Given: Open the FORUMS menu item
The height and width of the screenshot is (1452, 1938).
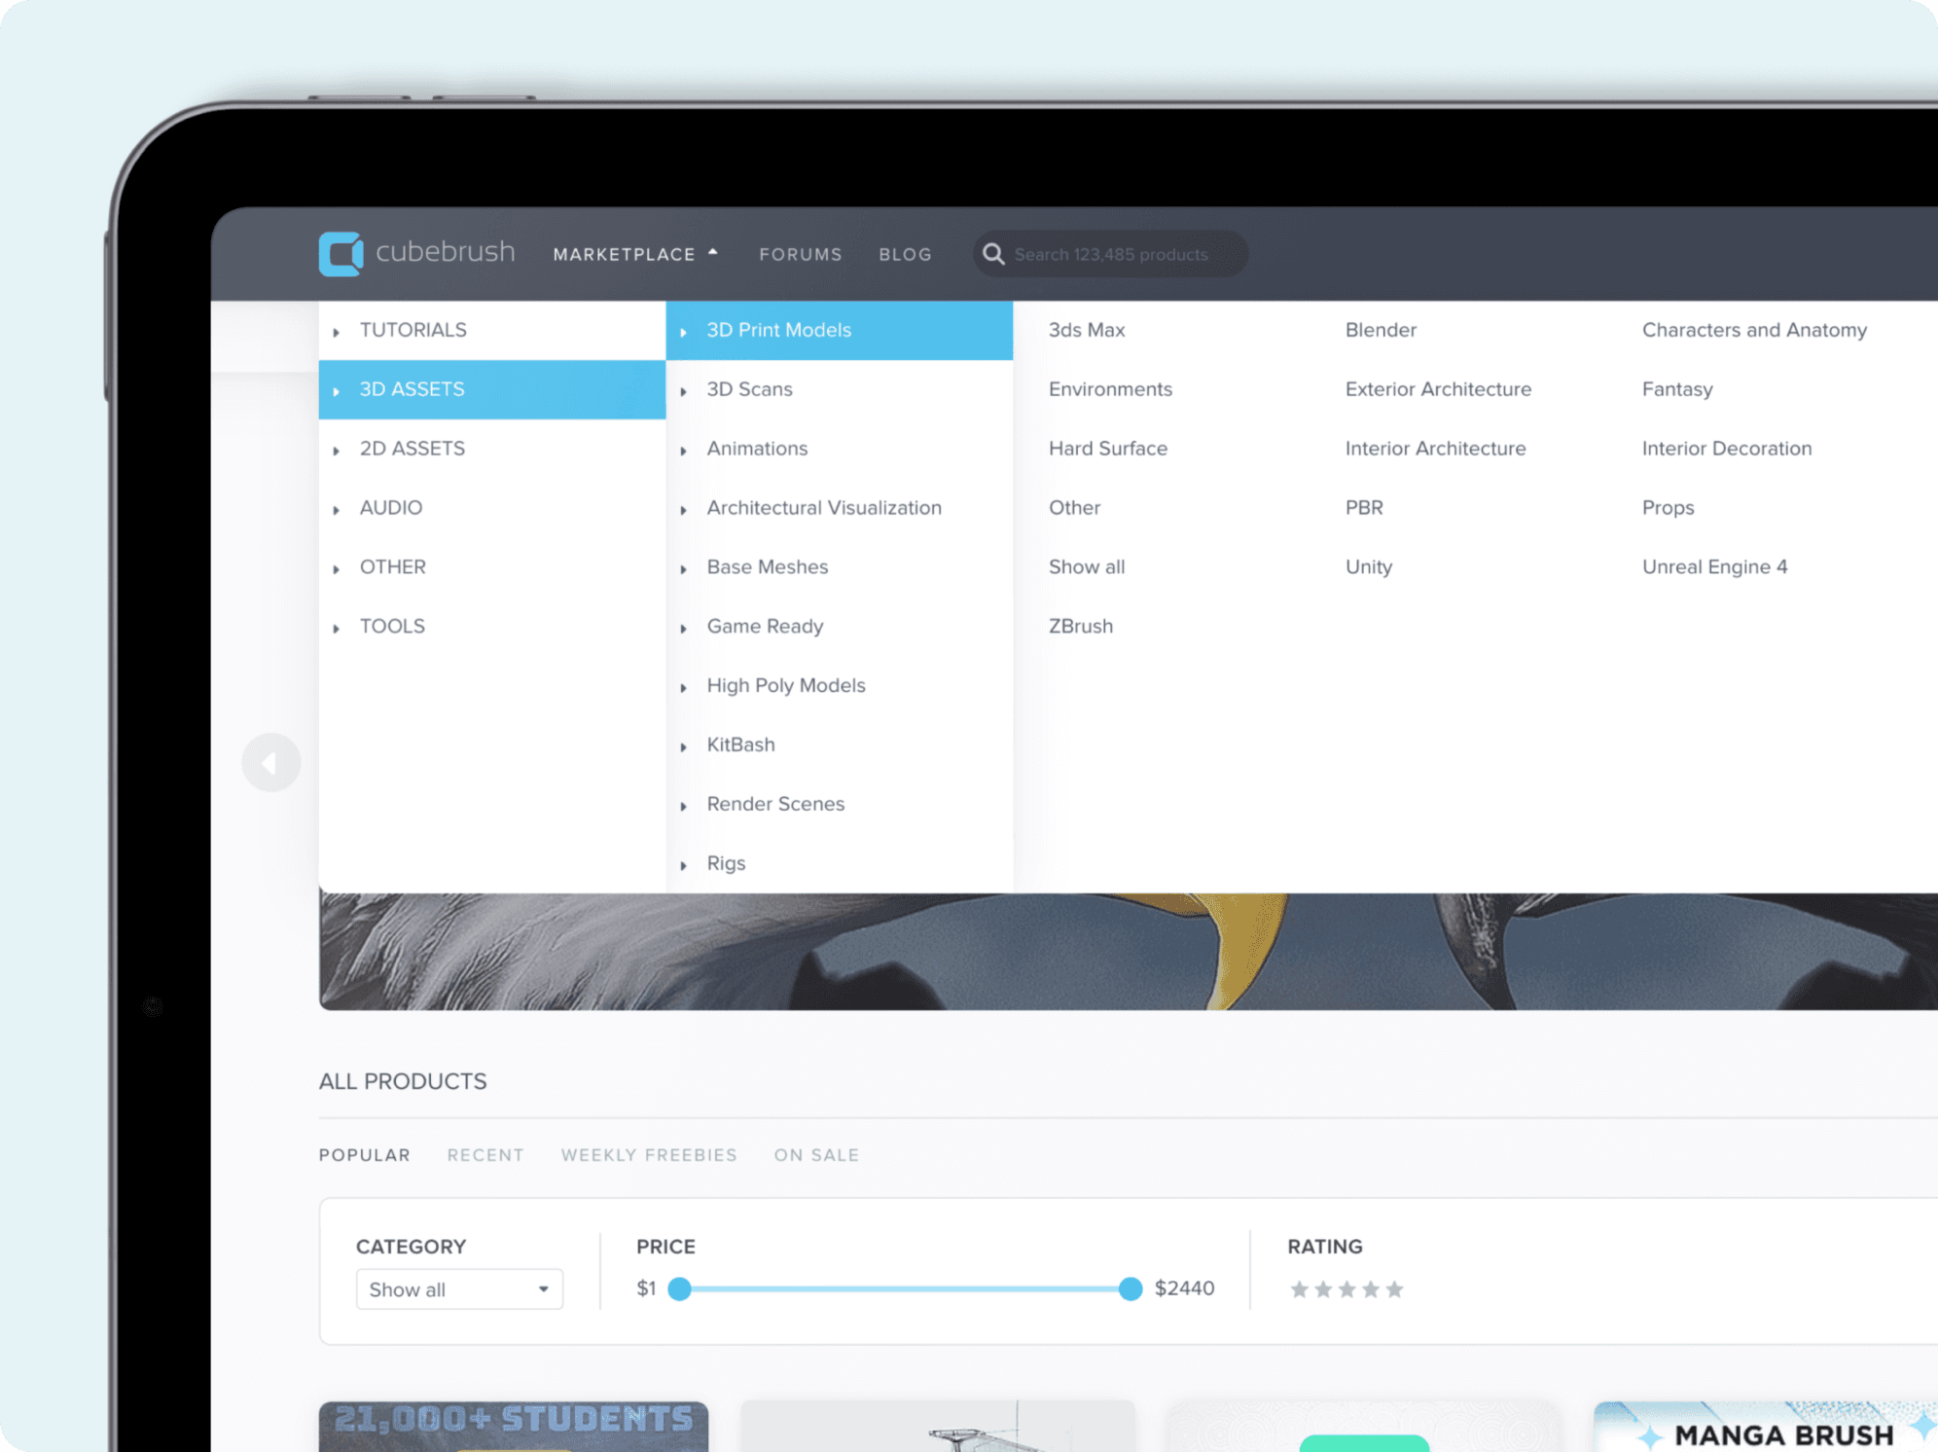Looking at the screenshot, I should click(801, 253).
